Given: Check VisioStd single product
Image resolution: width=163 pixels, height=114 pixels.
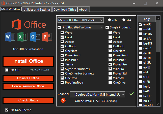Looking at the screenshot, I should click(x=110, y=78).
